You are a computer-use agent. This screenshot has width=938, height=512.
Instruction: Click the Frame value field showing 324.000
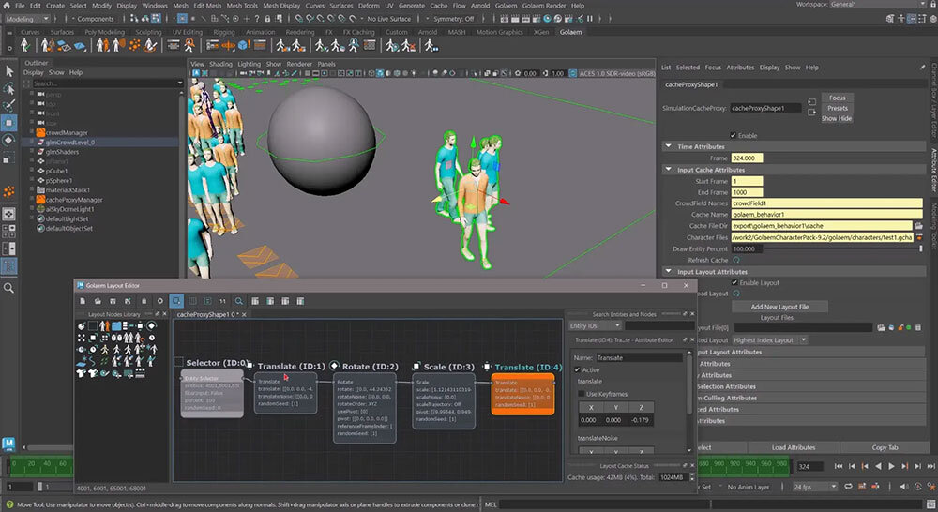tap(747, 158)
